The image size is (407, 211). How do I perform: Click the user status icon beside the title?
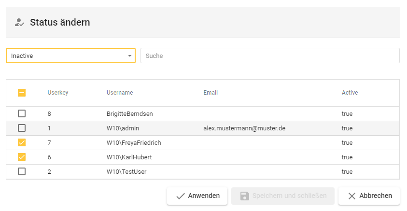19,22
